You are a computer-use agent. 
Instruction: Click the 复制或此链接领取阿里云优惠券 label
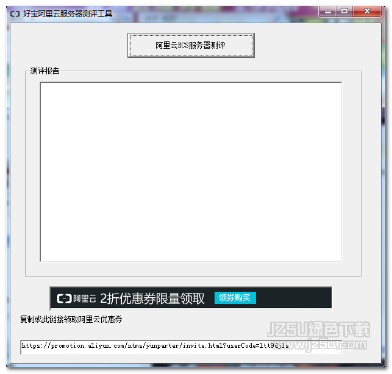(71, 319)
